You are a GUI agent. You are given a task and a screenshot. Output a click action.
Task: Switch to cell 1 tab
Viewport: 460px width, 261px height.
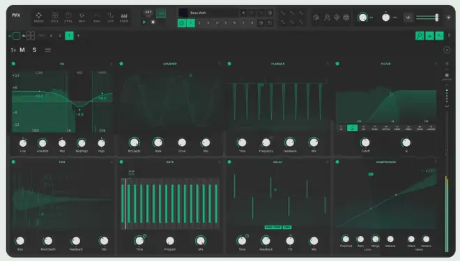[51, 35]
